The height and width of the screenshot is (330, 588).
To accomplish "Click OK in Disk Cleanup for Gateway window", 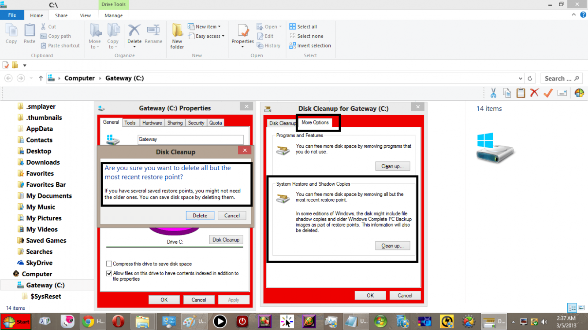I will pyautogui.click(x=370, y=296).
